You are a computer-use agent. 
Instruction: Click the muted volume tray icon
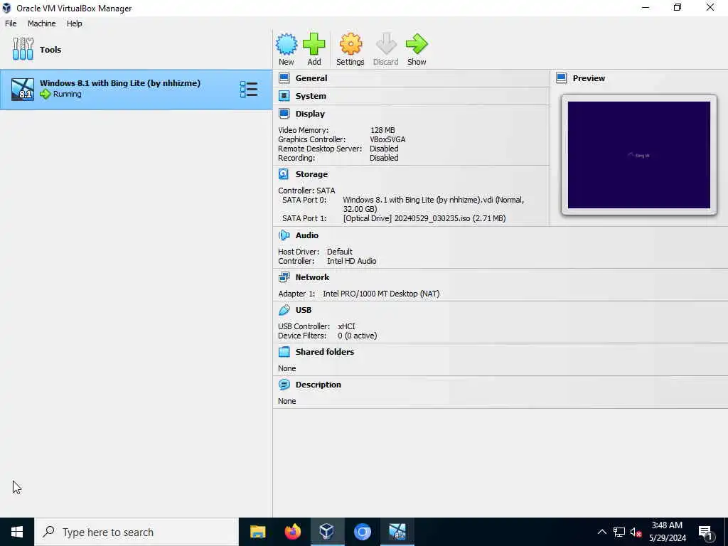[x=636, y=532]
